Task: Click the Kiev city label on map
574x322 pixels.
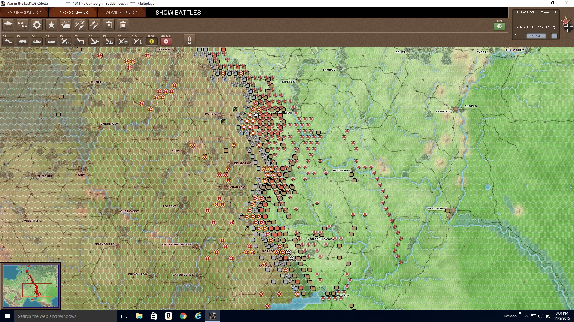Action: point(81,175)
